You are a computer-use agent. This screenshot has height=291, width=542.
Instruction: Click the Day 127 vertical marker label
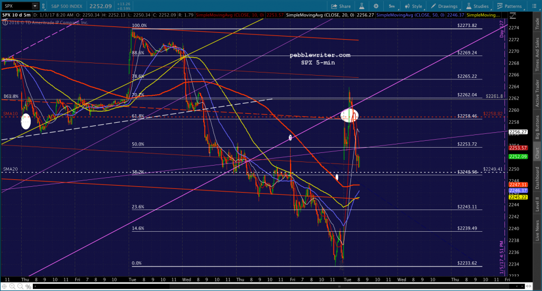tap(502, 29)
